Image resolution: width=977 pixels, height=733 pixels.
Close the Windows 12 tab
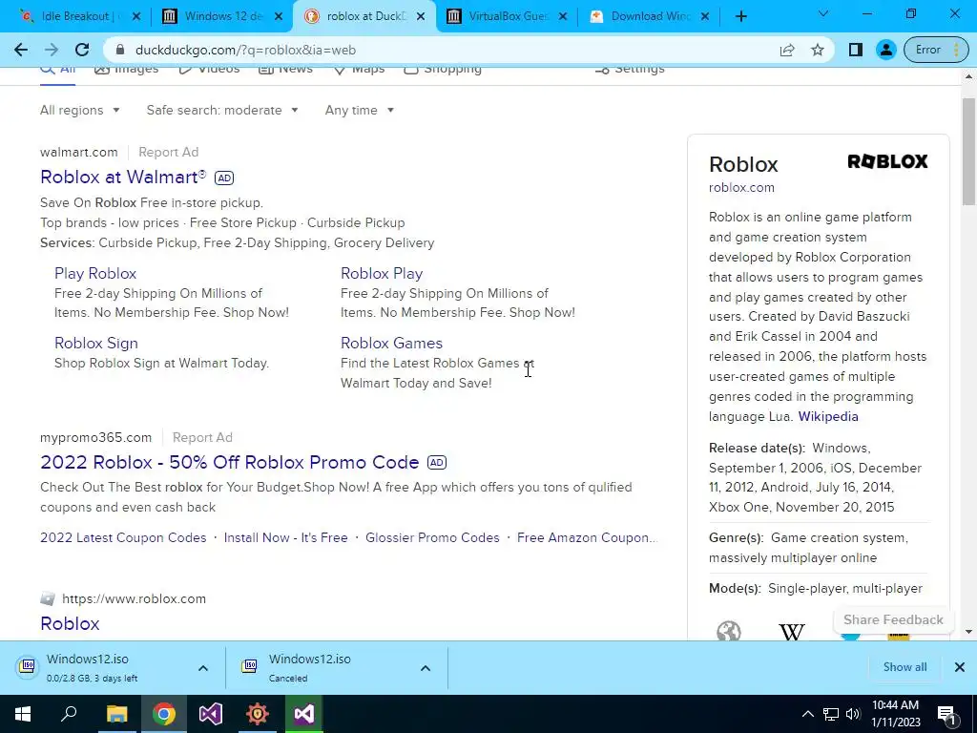tap(279, 16)
